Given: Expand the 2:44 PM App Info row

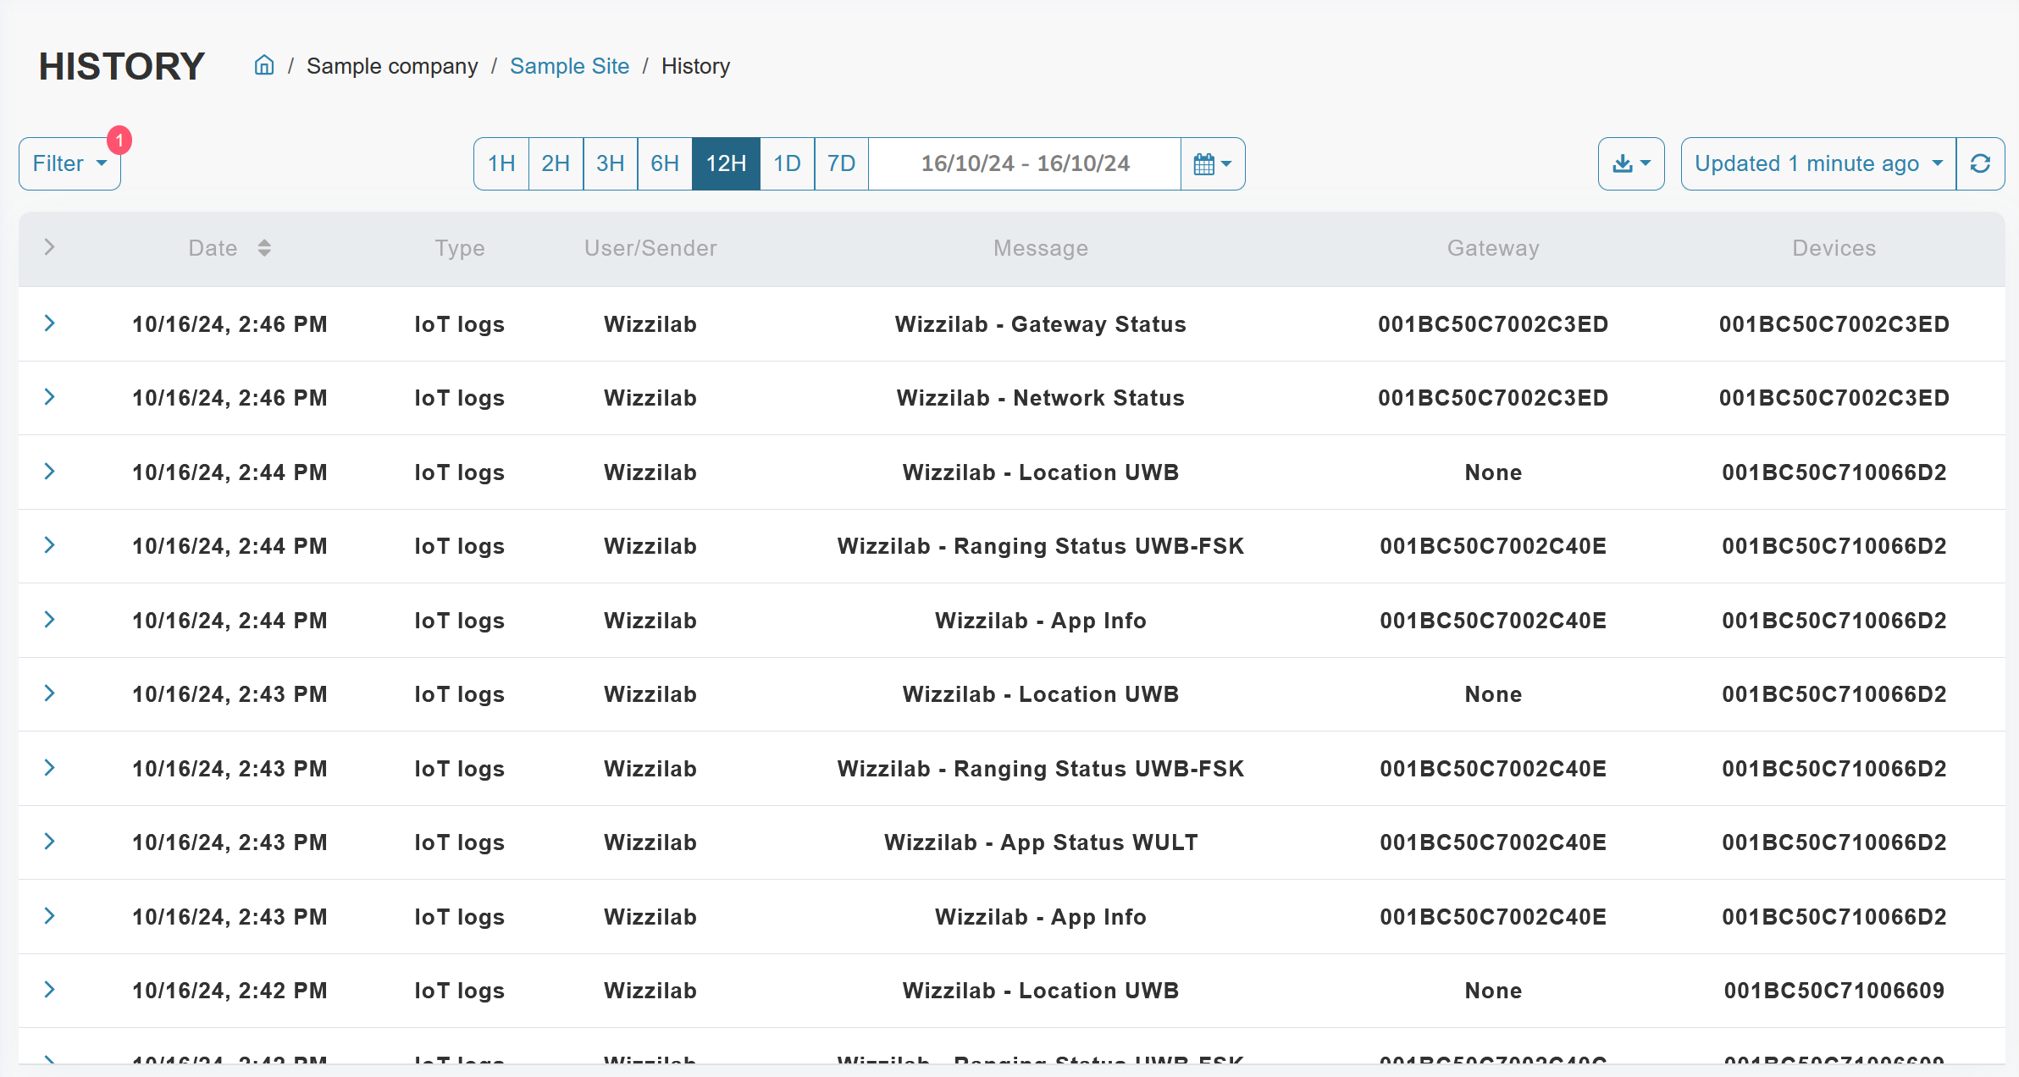Looking at the screenshot, I should pos(49,619).
